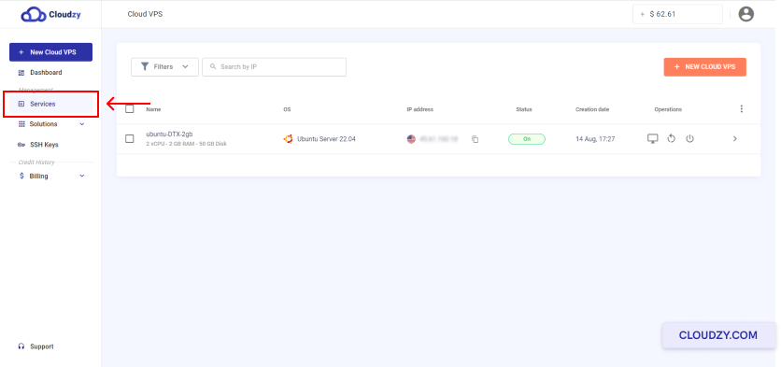The width and height of the screenshot is (781, 367).
Task: Click the Ubuntu logo icon
Action: [x=288, y=139]
